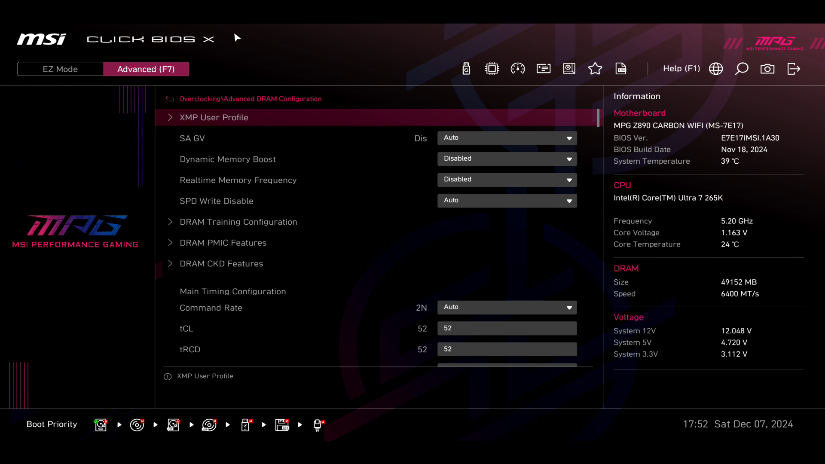Open the speedometer overclocking icon

[x=518, y=69]
